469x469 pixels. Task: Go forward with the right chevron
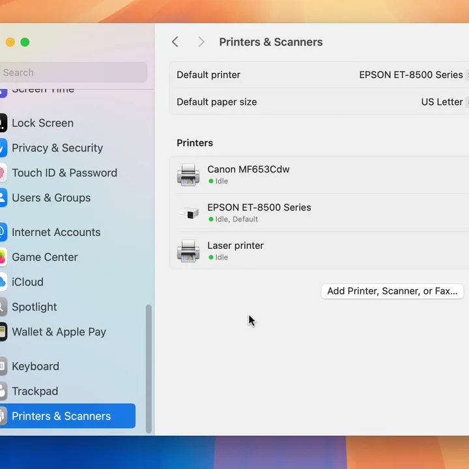point(201,42)
